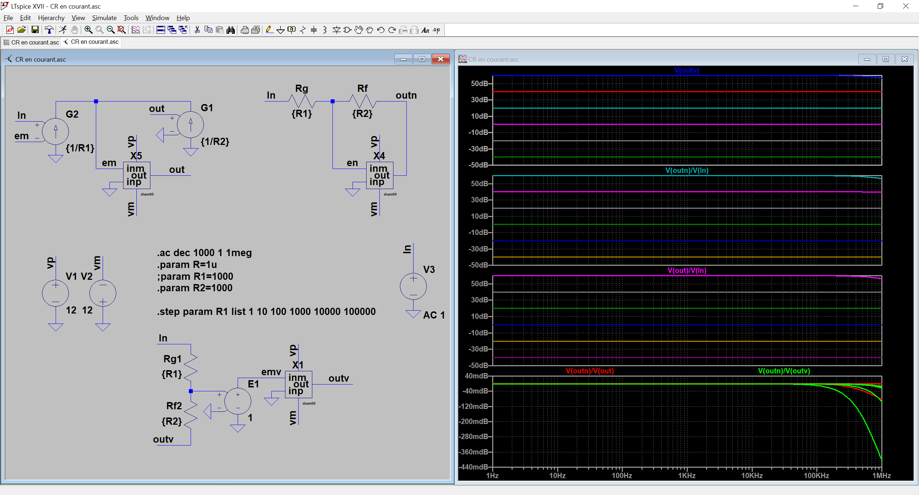Select the Move hand tool

coord(359,30)
